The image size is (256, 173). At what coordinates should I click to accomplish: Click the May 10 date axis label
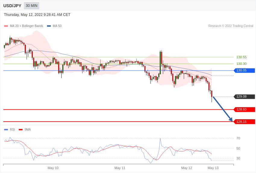pyautogui.click(x=53, y=168)
